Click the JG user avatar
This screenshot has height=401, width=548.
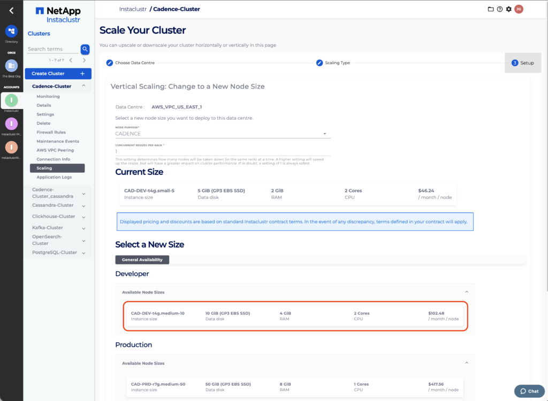pos(518,9)
